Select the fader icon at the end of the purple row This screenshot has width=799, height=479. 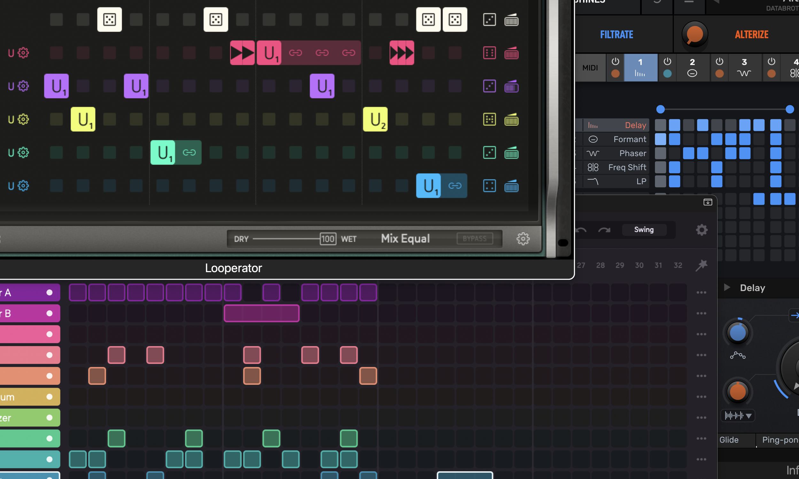coord(511,86)
